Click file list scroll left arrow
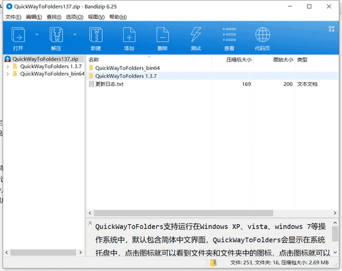 90,213
